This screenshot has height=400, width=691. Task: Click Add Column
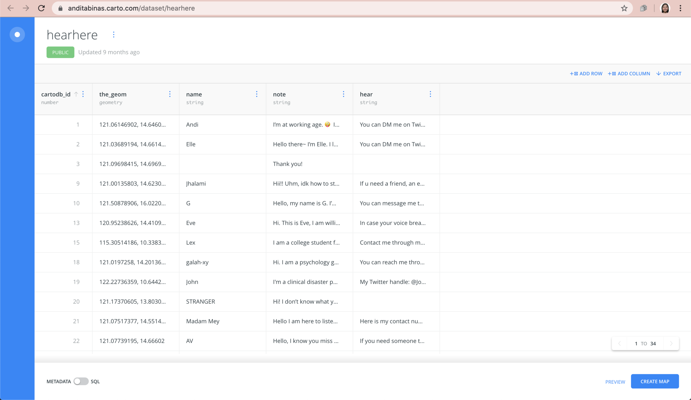pyautogui.click(x=629, y=73)
